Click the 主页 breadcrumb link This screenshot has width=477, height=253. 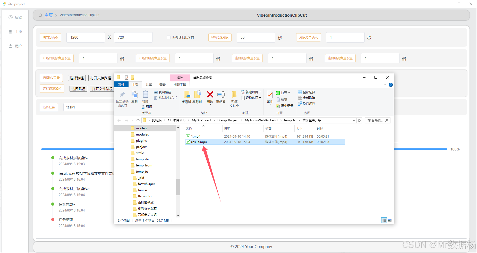click(49, 15)
